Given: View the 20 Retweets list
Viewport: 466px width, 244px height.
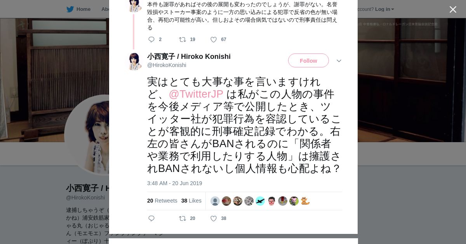Looking at the screenshot, I should coord(162,201).
